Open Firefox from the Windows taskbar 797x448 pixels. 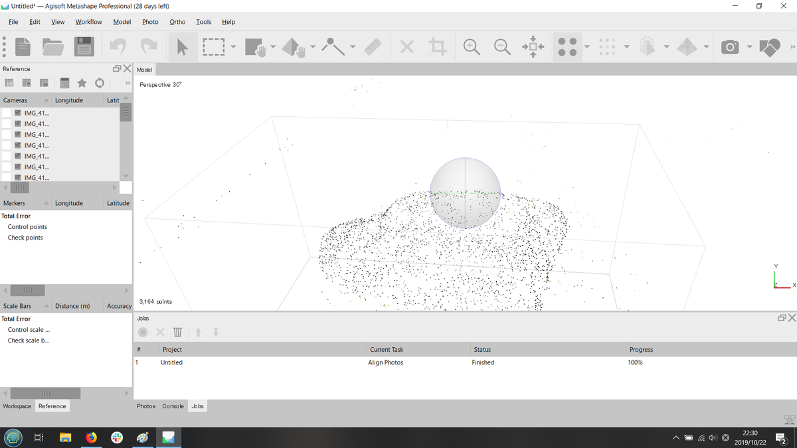click(91, 437)
